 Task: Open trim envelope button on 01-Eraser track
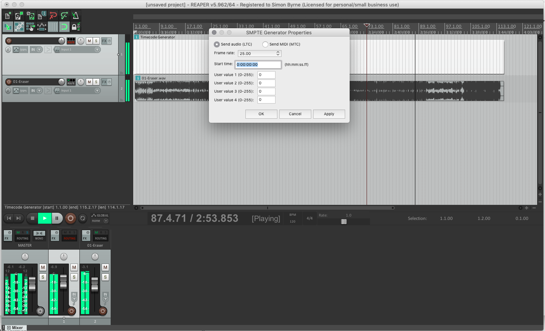[x=20, y=90]
